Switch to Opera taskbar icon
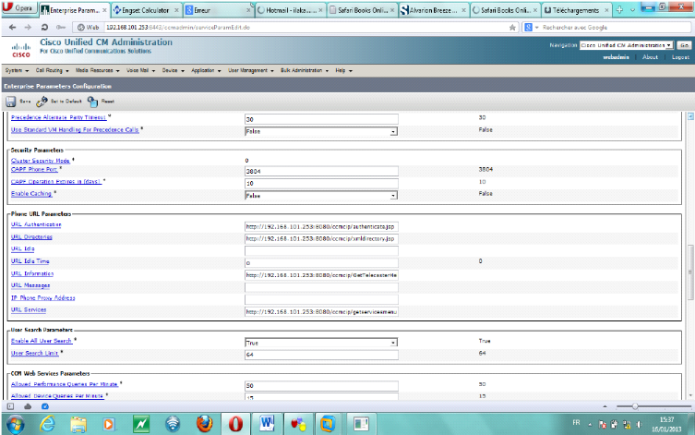695x435 pixels. (x=235, y=424)
